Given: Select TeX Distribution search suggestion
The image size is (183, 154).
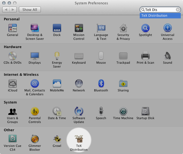Looking at the screenshot, I should tap(160, 16).
